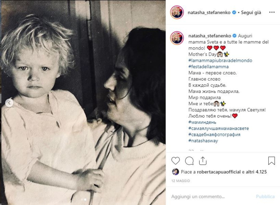The width and height of the screenshot is (280, 205).
Task: Open hashtag #natashasway
Action: [x=203, y=141]
